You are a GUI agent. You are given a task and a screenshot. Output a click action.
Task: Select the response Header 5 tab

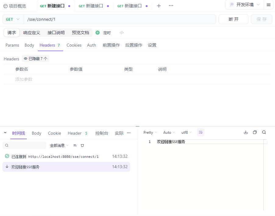click(x=78, y=133)
